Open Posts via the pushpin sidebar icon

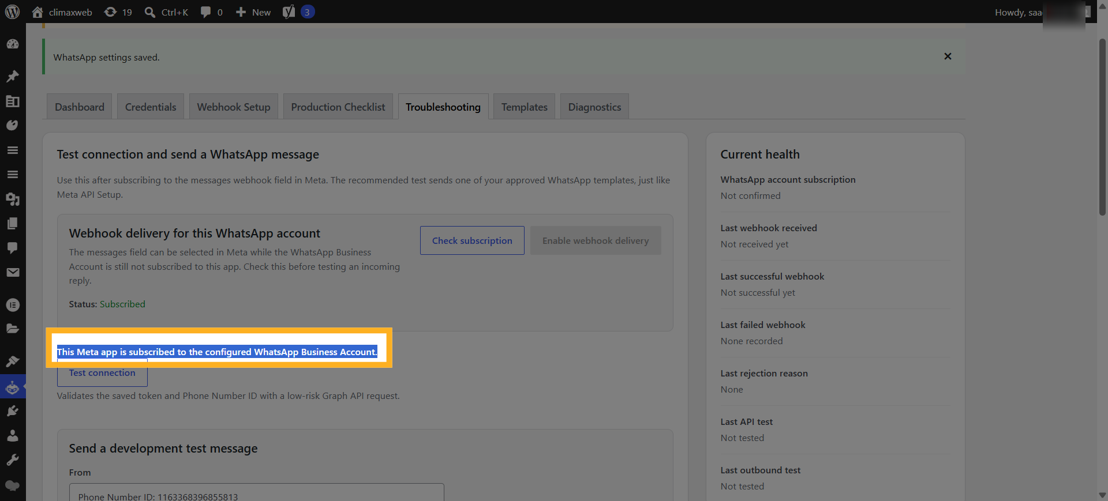pos(12,77)
